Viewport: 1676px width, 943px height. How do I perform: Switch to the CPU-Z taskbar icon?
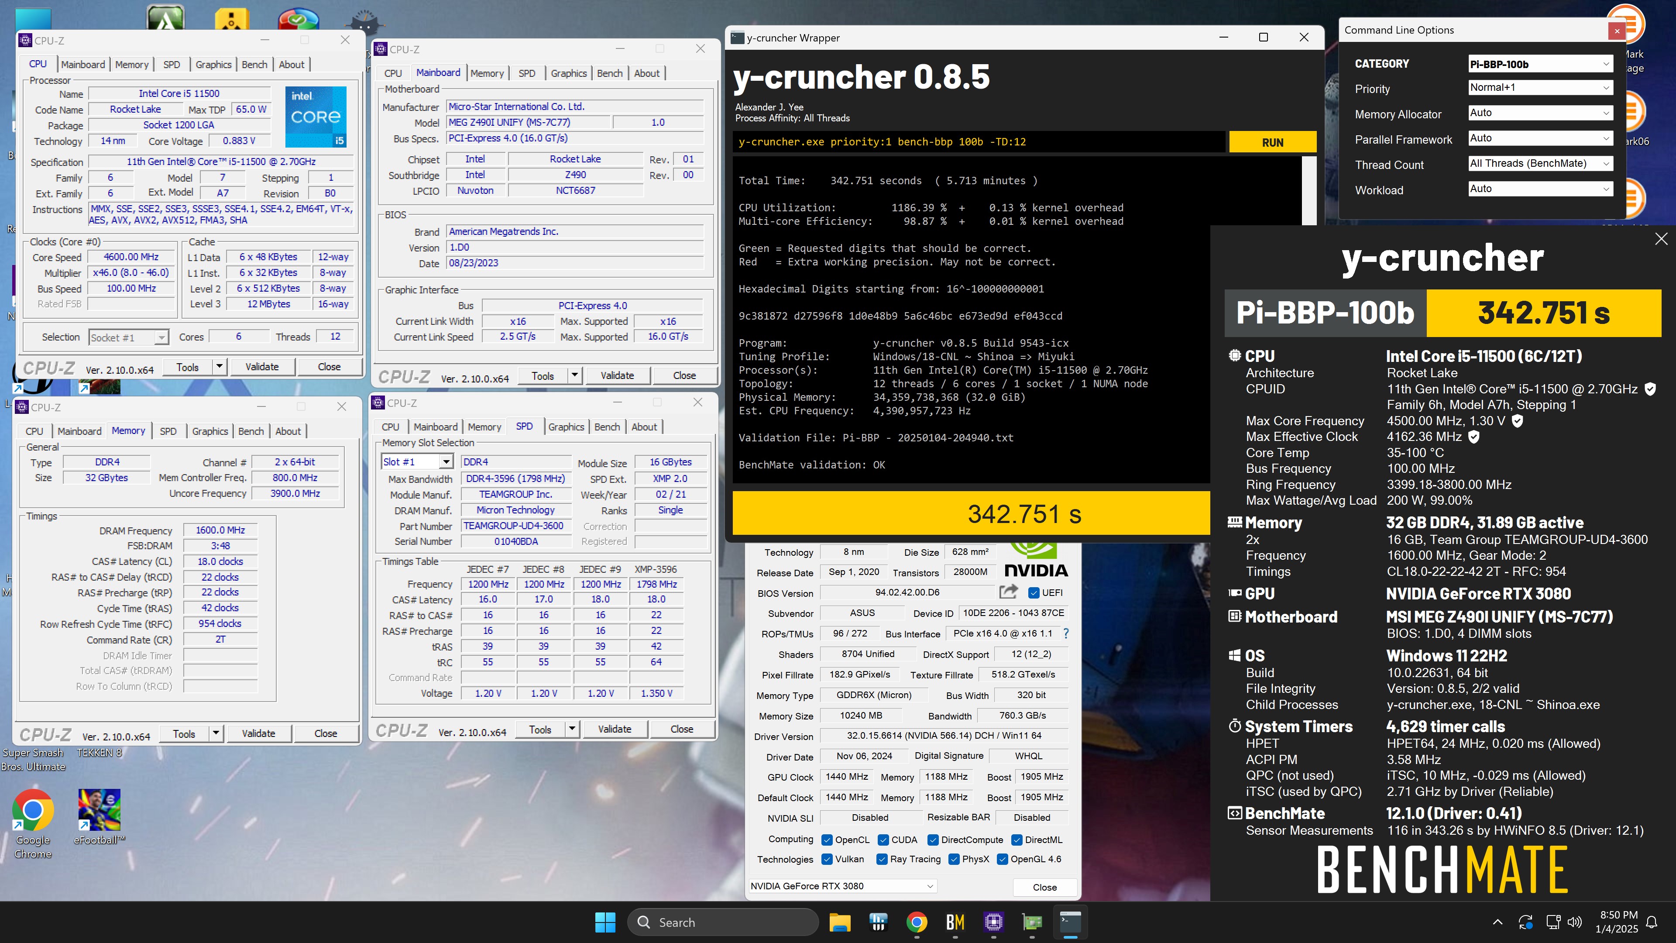(993, 922)
